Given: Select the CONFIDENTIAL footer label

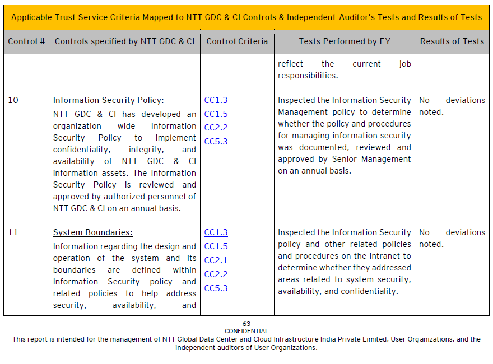Looking at the screenshot, I should [x=246, y=331].
